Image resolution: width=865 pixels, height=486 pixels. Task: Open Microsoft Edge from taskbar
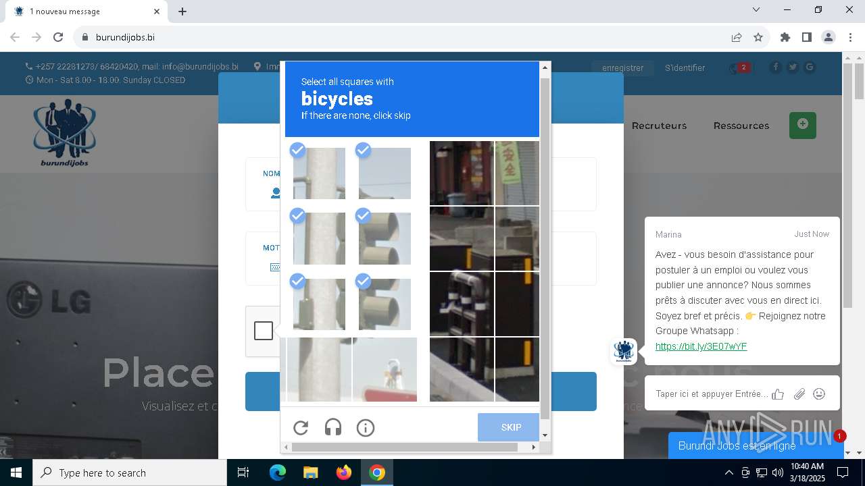click(x=278, y=473)
